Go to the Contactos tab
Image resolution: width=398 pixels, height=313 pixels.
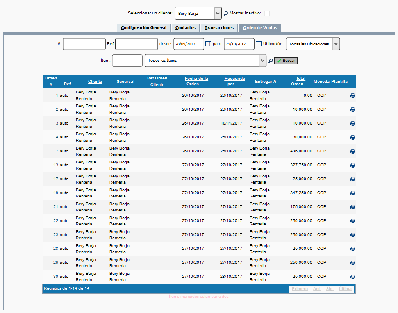pyautogui.click(x=185, y=28)
